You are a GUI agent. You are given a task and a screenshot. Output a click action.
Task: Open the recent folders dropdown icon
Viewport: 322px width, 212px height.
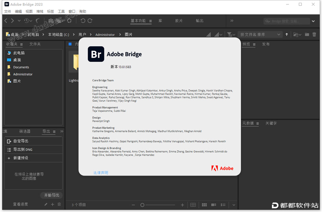click(297, 35)
